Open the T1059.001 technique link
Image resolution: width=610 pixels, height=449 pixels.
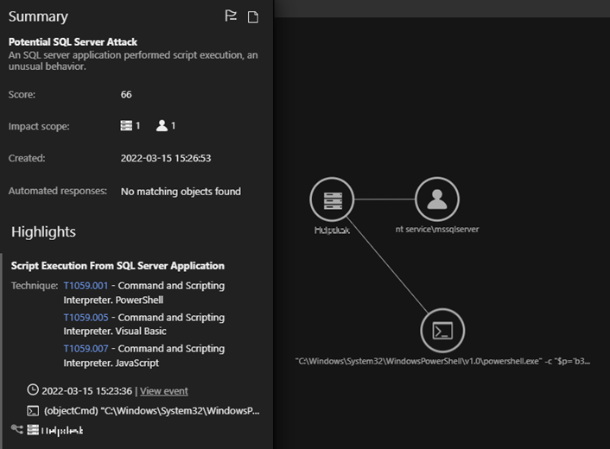[86, 286]
